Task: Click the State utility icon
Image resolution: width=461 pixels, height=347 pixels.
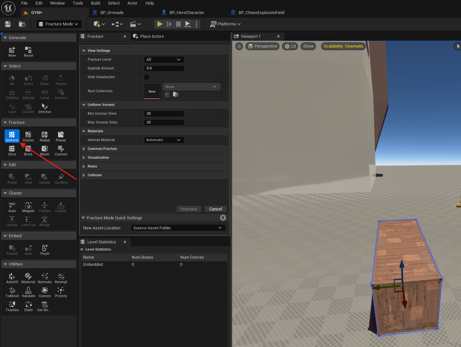Action: click(x=28, y=306)
